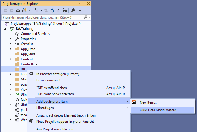Select Connected Services node
The image size is (197, 132).
35,34
